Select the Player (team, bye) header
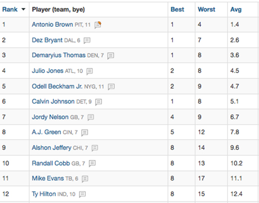This screenshot has width=259, height=203. coord(58,10)
